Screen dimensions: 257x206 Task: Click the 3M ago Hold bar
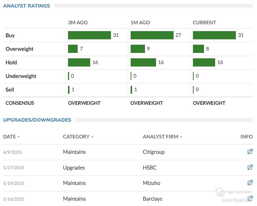79,62
